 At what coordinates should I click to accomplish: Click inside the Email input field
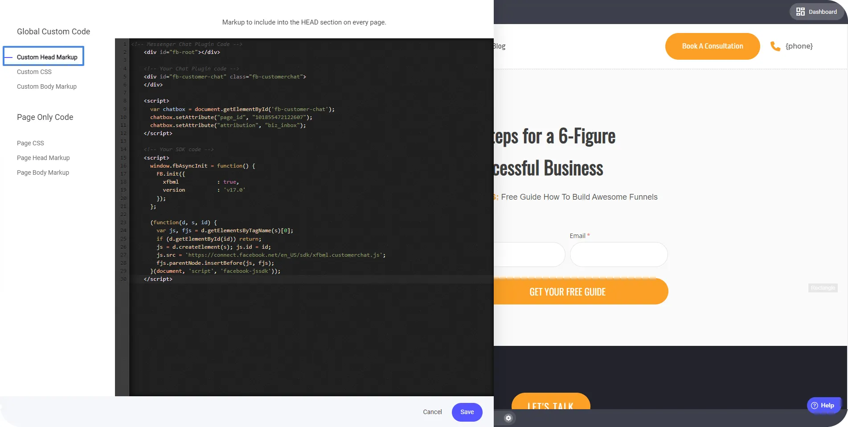click(x=619, y=254)
